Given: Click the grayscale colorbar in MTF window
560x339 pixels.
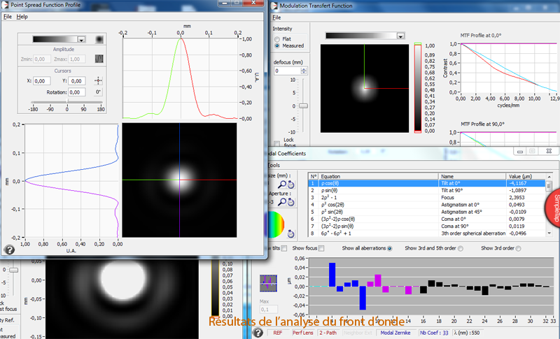Looking at the screenshot, I should click(417, 87).
